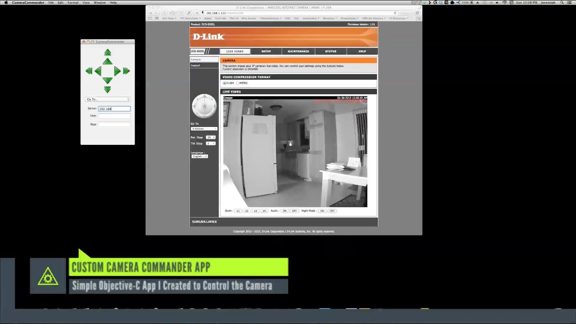Click CameraCommander's inner left arrow
Viewport: 576px width, 324px height.
(98, 71)
